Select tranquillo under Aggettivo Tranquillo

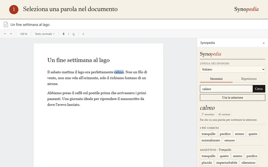[x=208, y=156]
